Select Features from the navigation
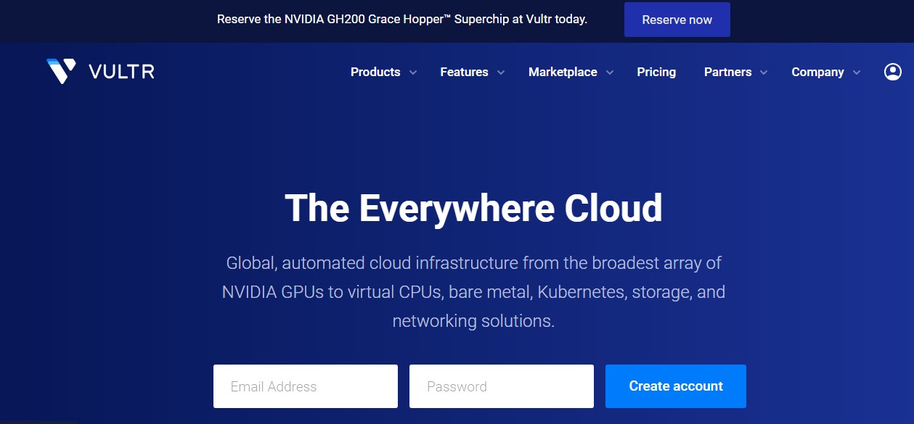The width and height of the screenshot is (914, 424). (464, 72)
